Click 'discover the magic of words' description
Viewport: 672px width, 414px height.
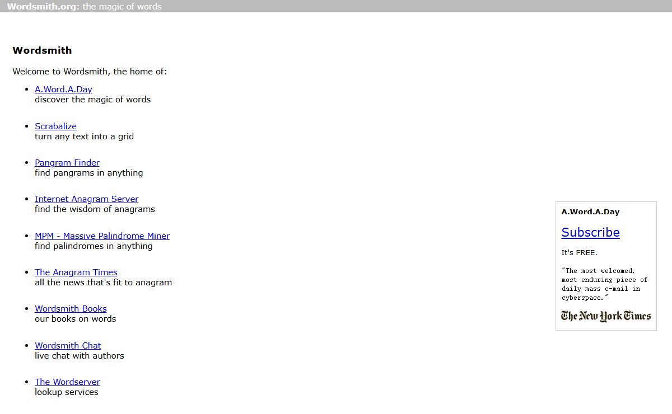tap(92, 100)
